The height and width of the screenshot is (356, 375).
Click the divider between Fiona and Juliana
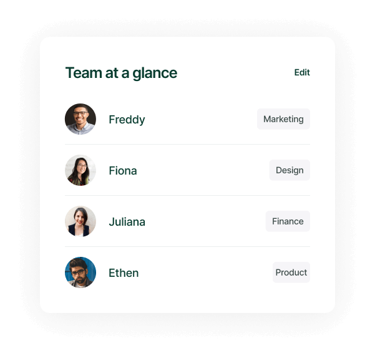187,195
